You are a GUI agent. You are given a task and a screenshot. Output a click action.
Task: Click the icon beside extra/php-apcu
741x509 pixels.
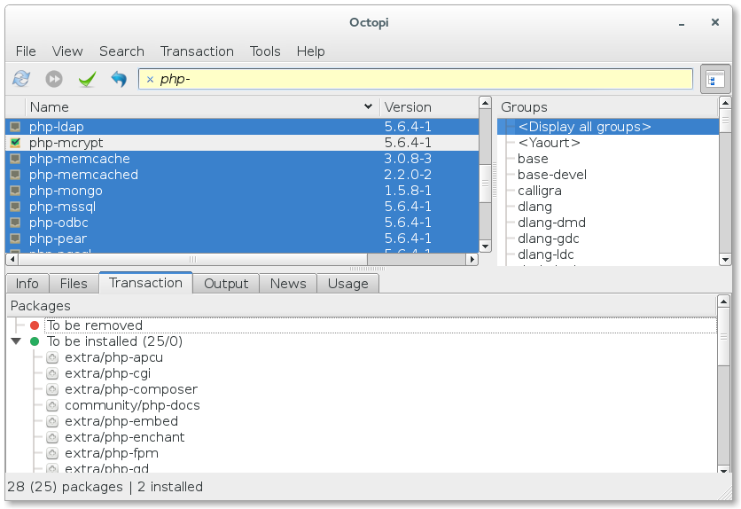point(52,357)
